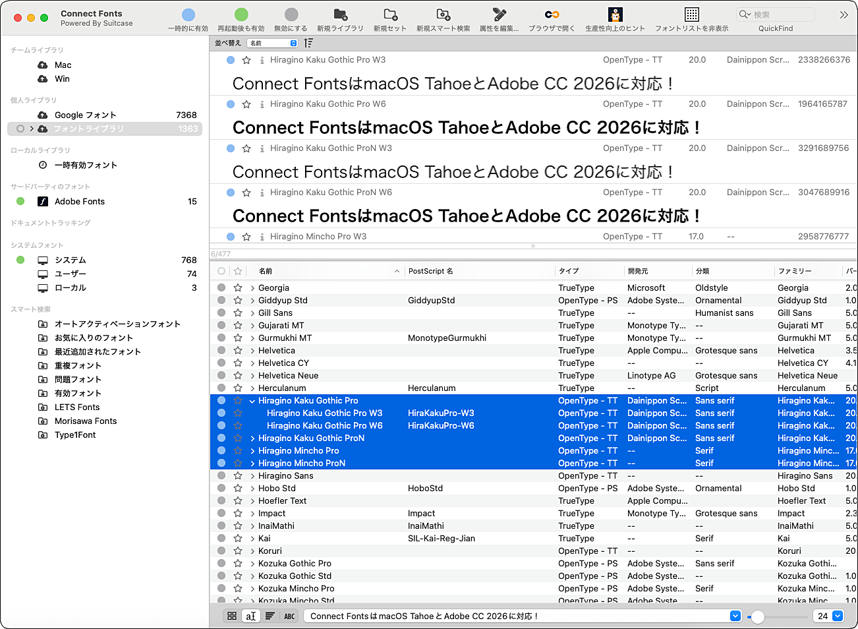Toggle the sort order direction icon
The image size is (858, 629).
[308, 43]
